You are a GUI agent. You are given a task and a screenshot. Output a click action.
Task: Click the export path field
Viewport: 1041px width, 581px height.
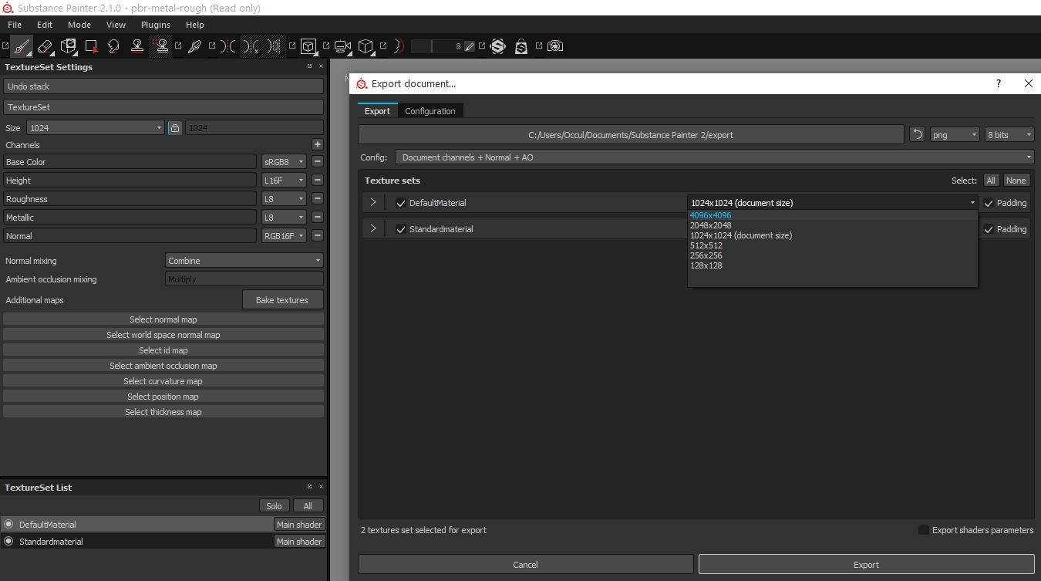pos(631,134)
